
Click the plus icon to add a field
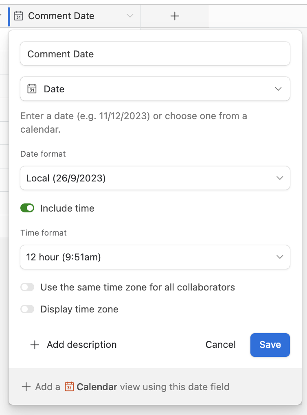click(175, 16)
